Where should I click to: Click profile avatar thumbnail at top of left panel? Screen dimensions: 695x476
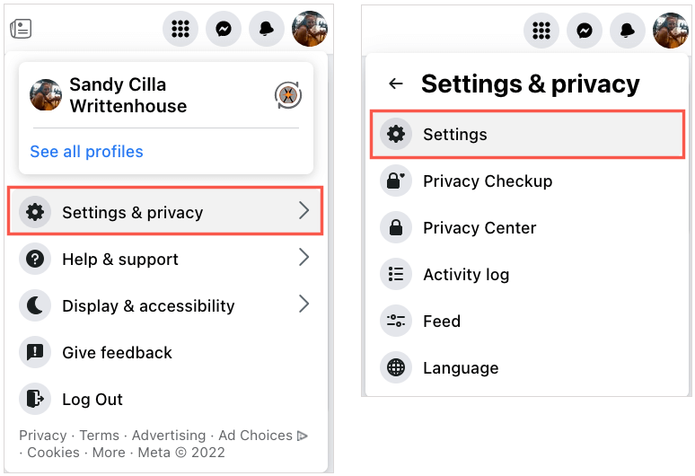click(310, 30)
